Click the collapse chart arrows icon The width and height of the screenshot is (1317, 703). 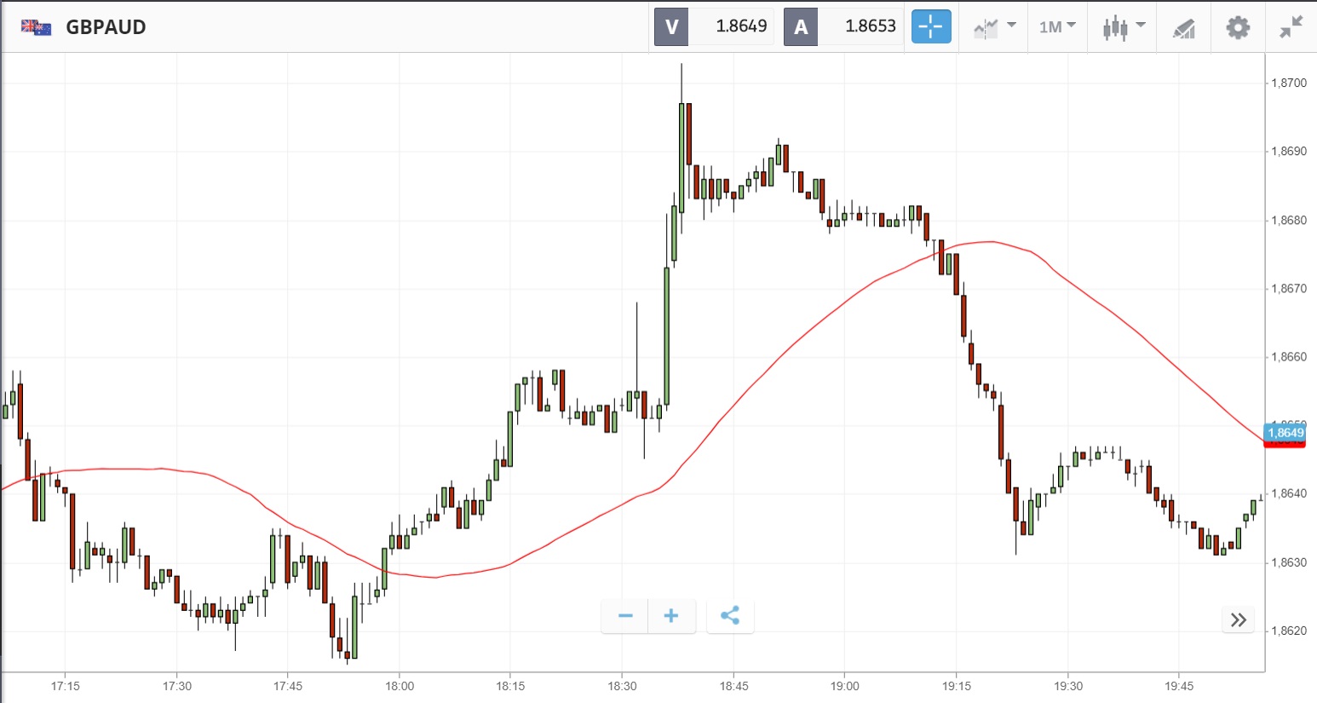[x=1291, y=27]
